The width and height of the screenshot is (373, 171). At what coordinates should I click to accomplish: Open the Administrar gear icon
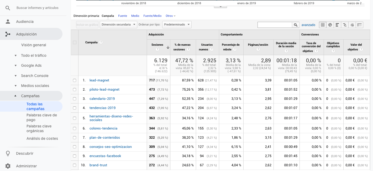click(8, 166)
